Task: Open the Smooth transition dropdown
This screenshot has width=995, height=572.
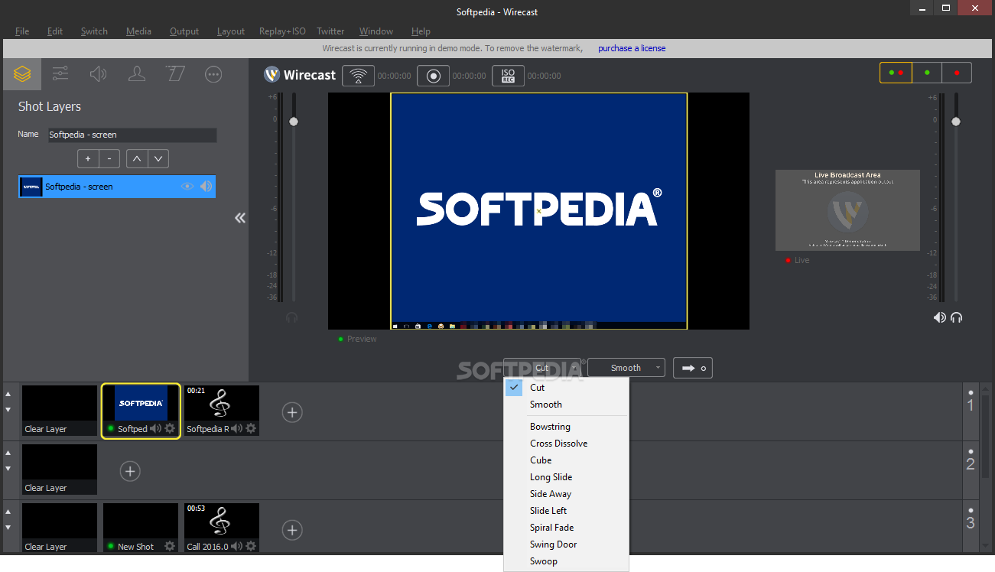Action: 626,368
